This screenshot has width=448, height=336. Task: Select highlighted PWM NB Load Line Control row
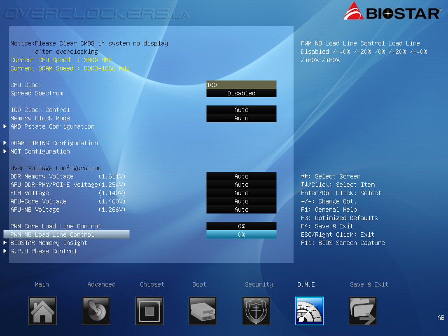[x=66, y=234]
